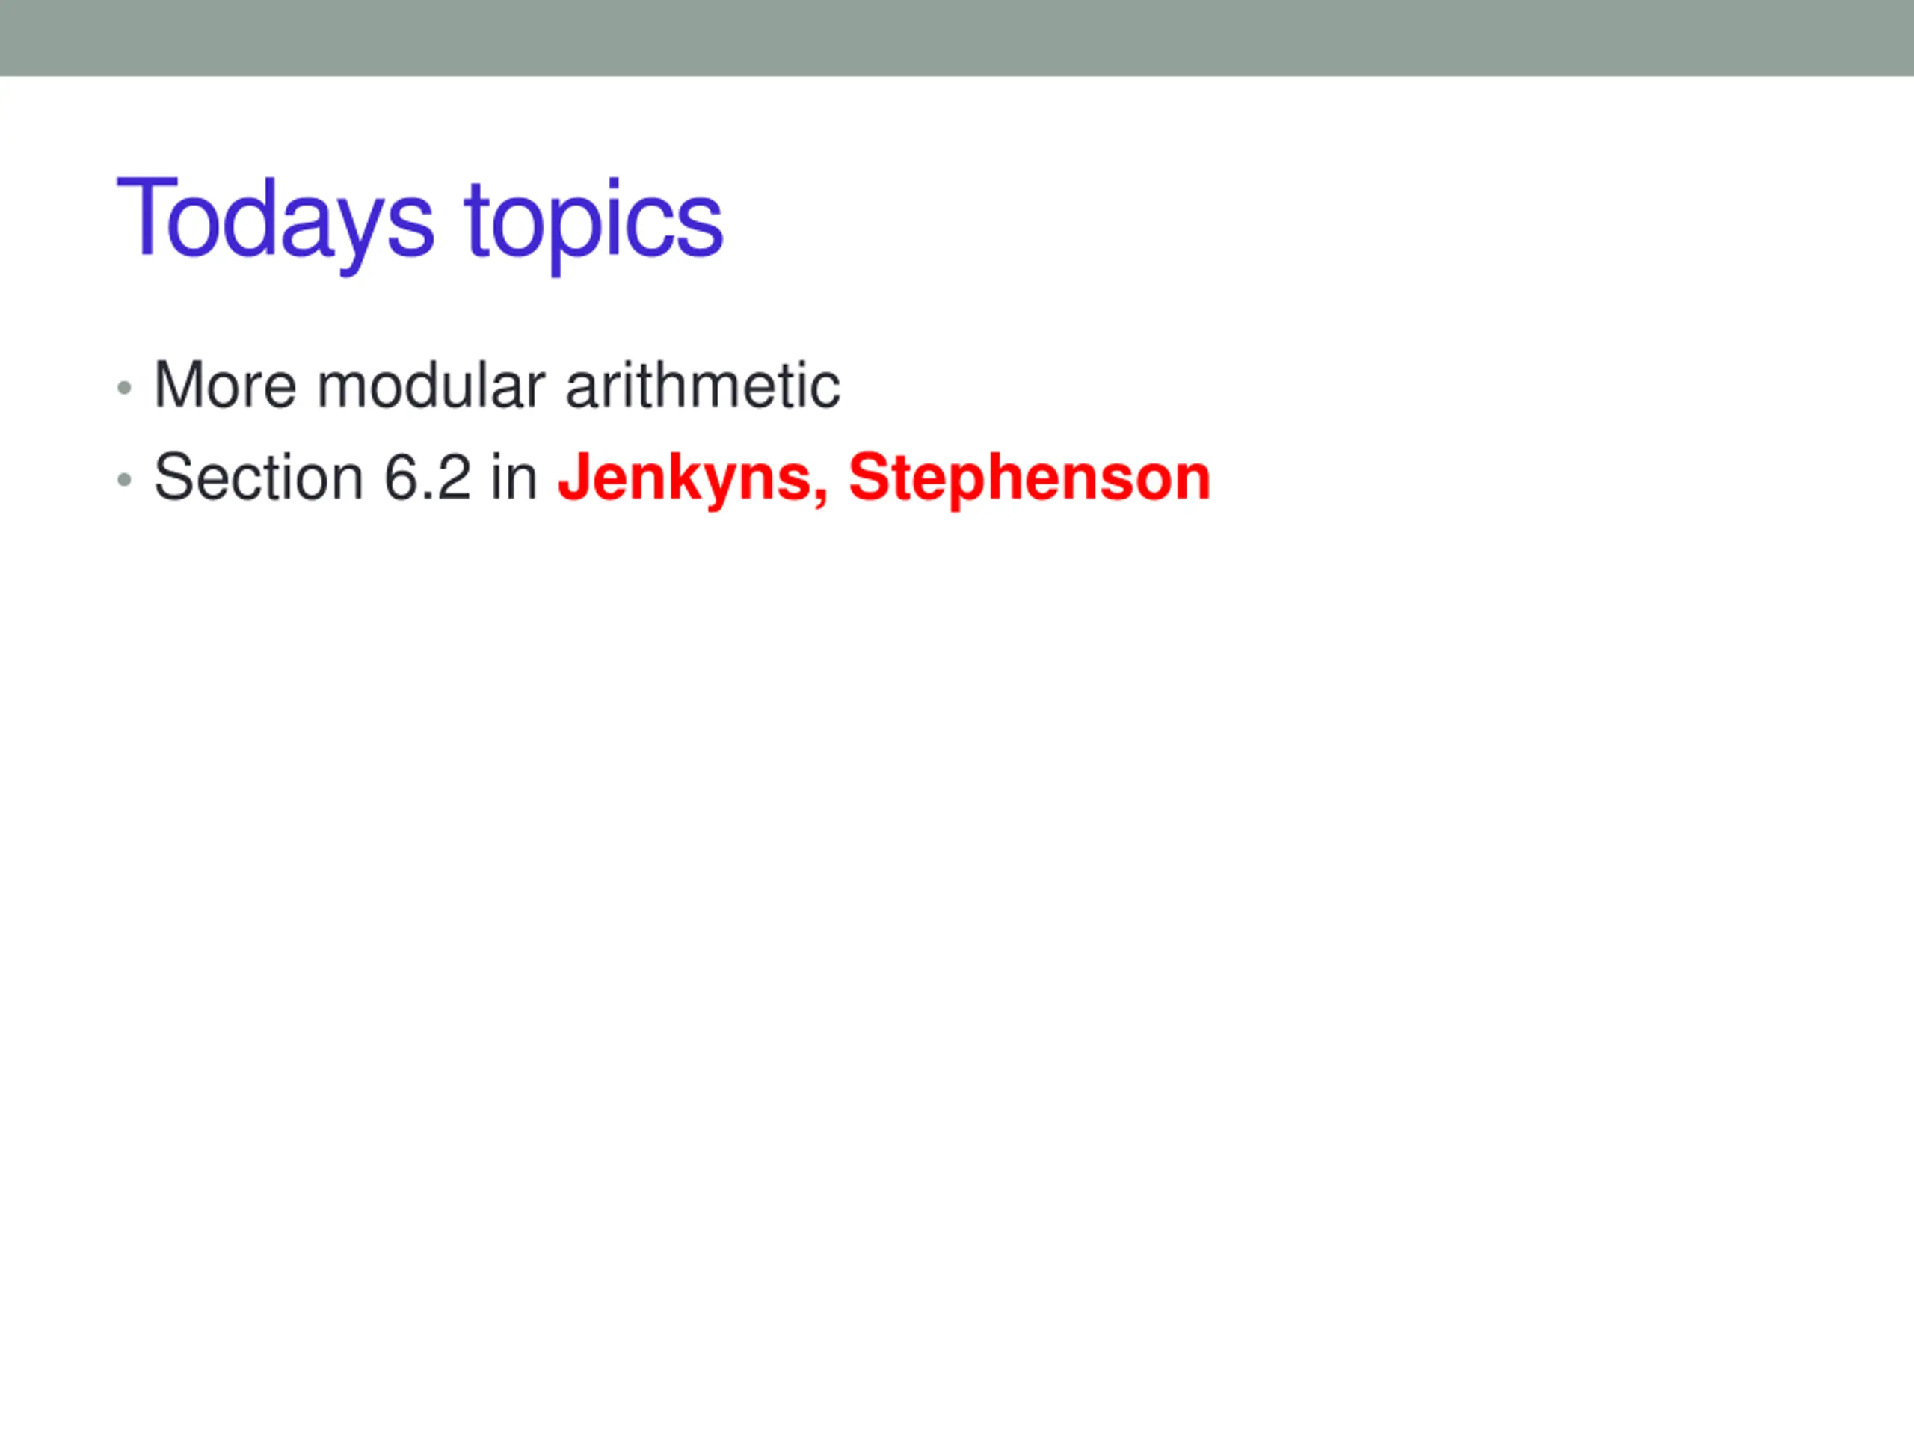
Task: Select the word "More" in first bullet
Action: click(x=225, y=385)
